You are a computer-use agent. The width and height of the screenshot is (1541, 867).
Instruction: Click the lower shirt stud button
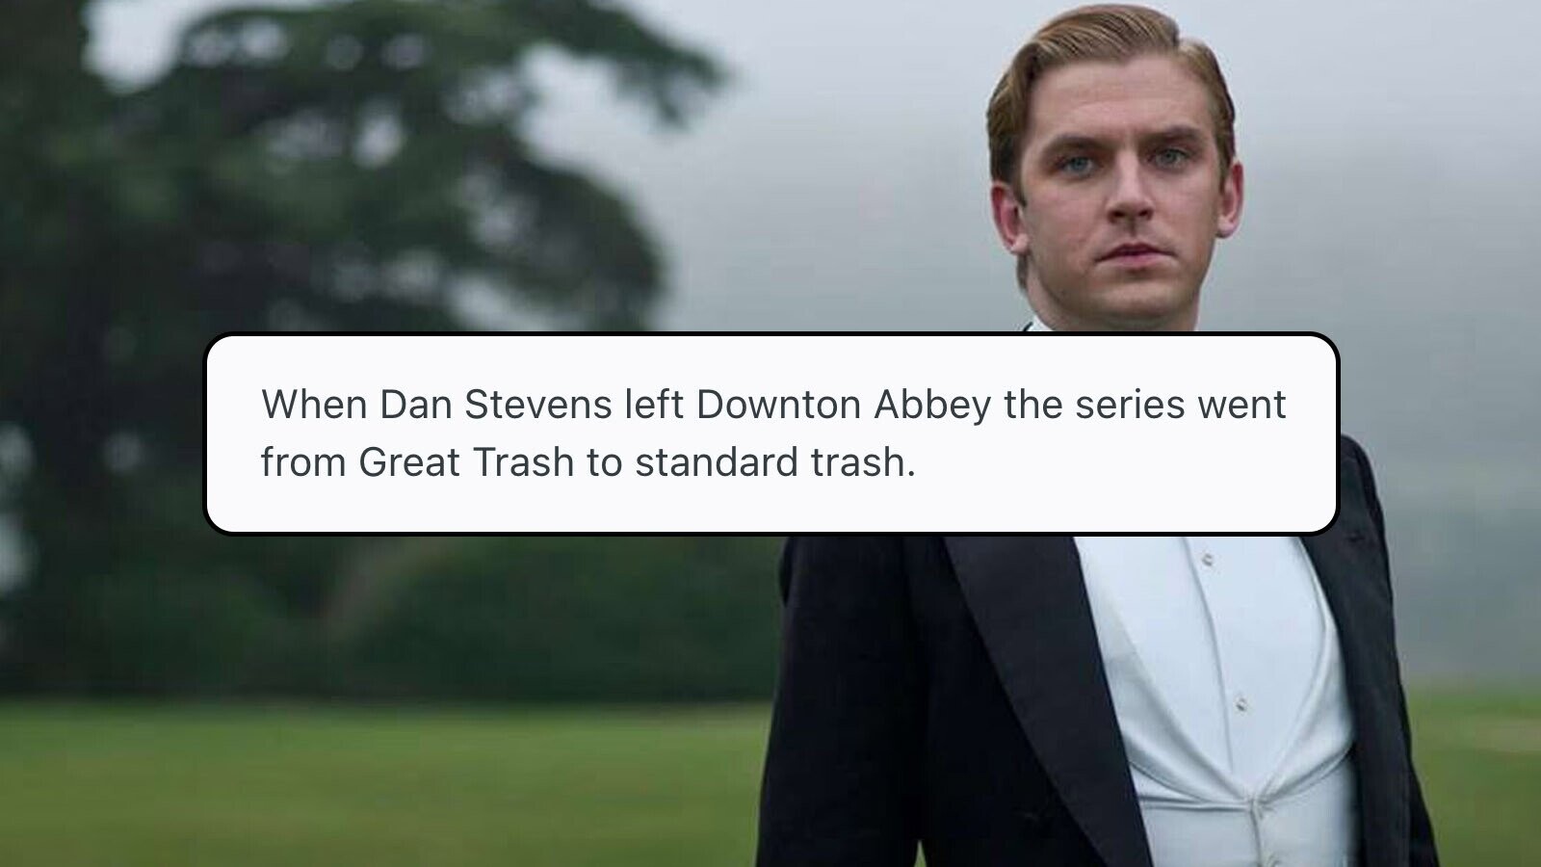pos(1241,704)
